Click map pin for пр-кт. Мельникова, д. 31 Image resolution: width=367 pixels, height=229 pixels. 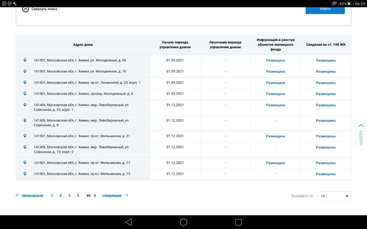(x=25, y=136)
